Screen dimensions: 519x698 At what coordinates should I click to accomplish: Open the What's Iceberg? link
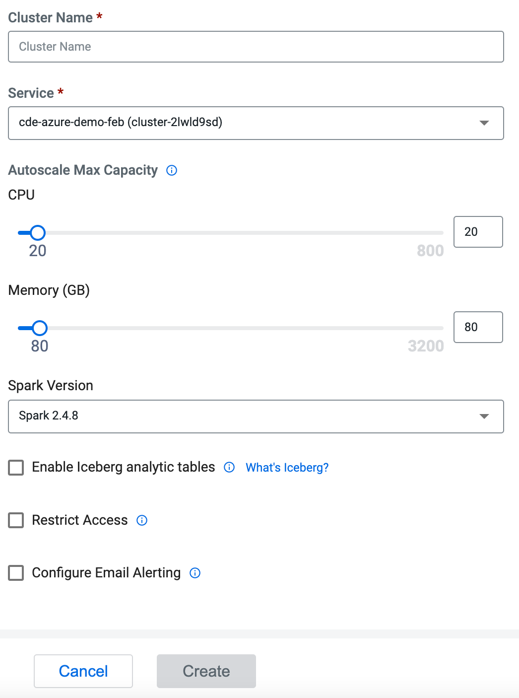(x=287, y=468)
